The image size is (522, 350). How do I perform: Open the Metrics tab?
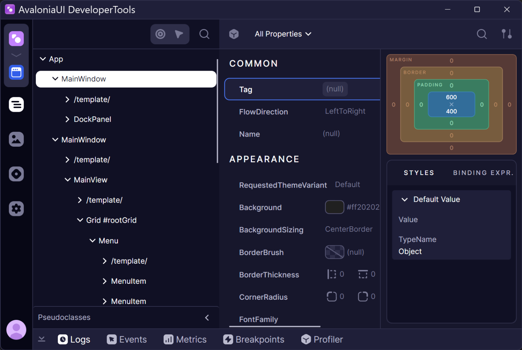185,339
